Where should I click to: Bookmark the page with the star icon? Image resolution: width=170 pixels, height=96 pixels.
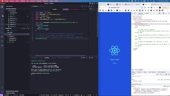[145, 7]
